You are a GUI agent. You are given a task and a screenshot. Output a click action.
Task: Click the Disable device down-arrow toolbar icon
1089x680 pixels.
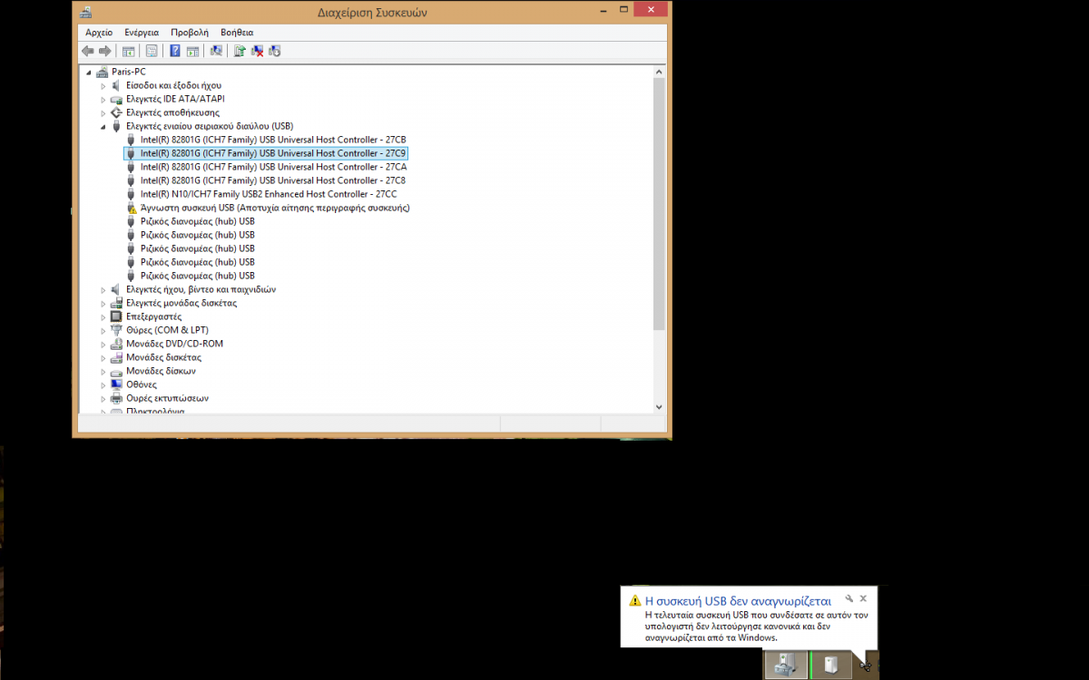275,51
